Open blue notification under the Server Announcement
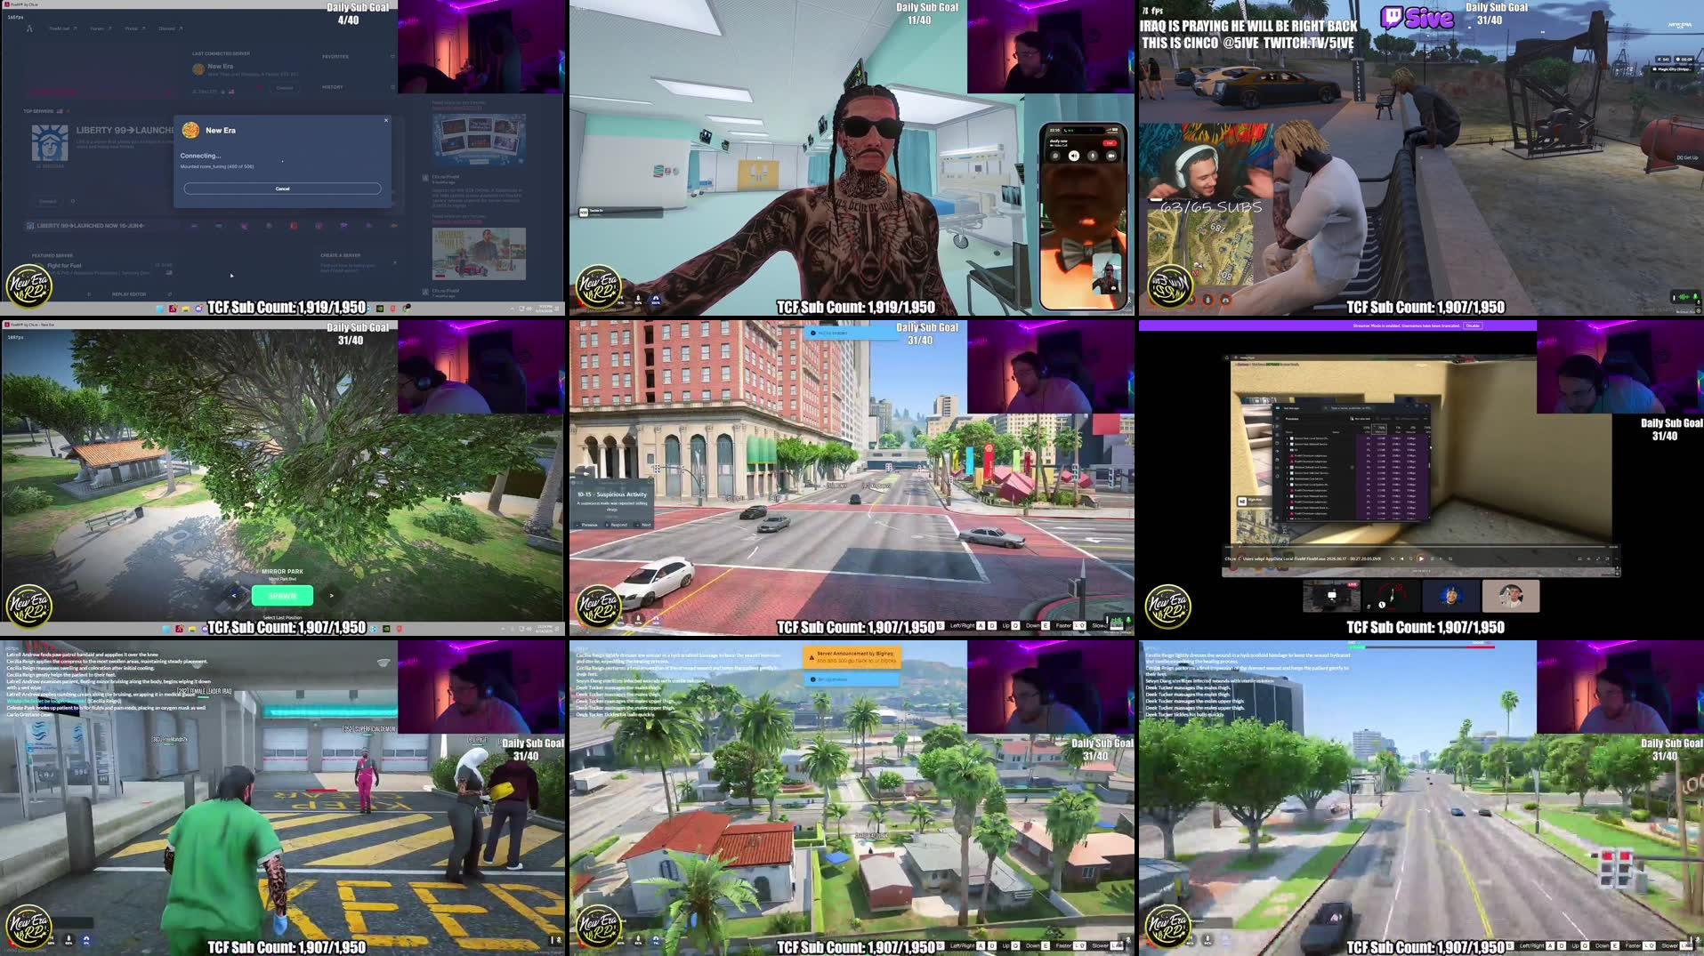 tap(852, 679)
